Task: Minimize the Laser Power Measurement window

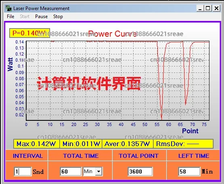Action: (200, 8)
